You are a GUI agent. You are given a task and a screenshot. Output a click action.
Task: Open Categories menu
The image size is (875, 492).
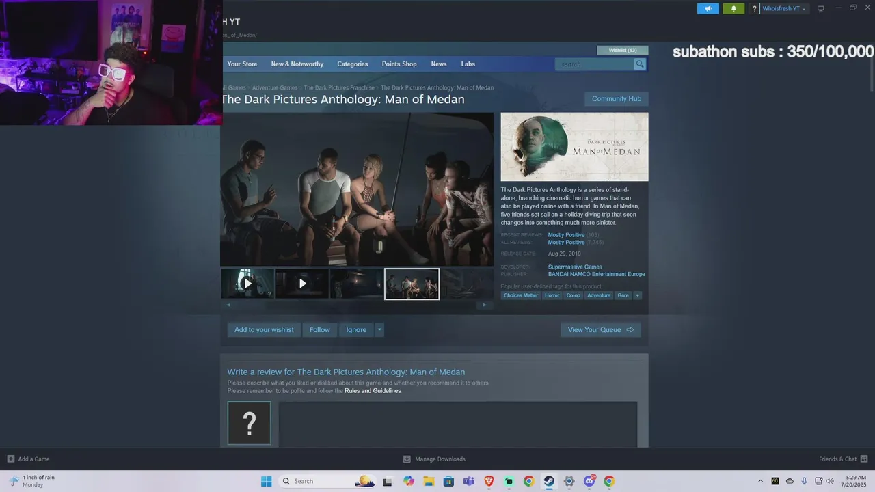(353, 64)
